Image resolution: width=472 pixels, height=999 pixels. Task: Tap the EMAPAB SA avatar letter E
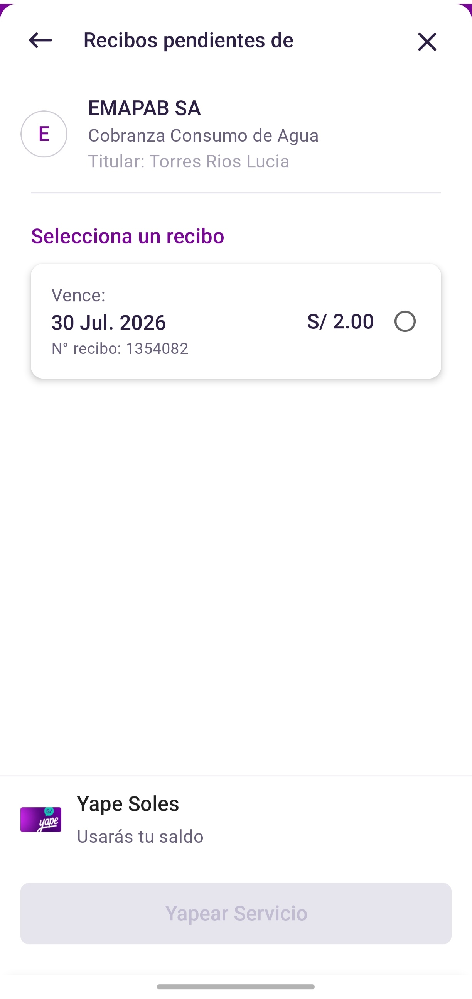(x=44, y=134)
